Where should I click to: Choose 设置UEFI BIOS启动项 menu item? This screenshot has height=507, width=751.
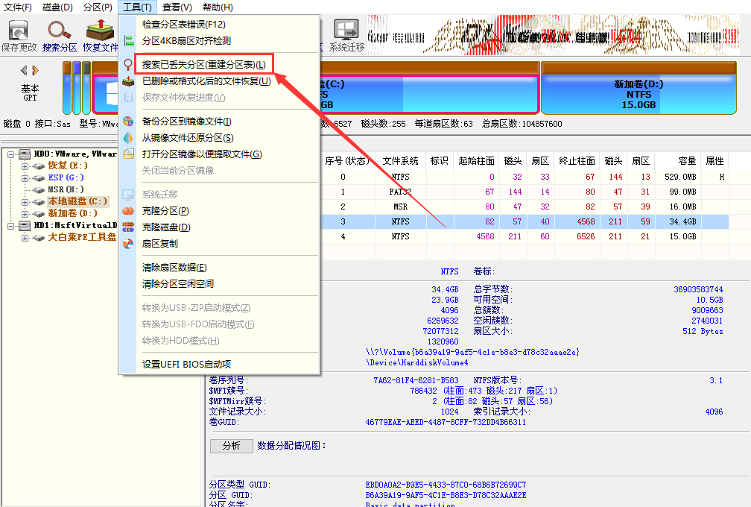pos(219,364)
